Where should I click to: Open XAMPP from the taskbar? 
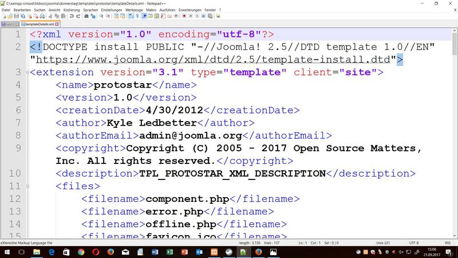coord(215,252)
